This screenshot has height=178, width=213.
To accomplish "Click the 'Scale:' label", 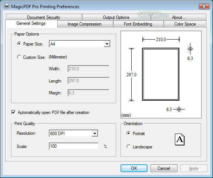I will click(22, 147).
